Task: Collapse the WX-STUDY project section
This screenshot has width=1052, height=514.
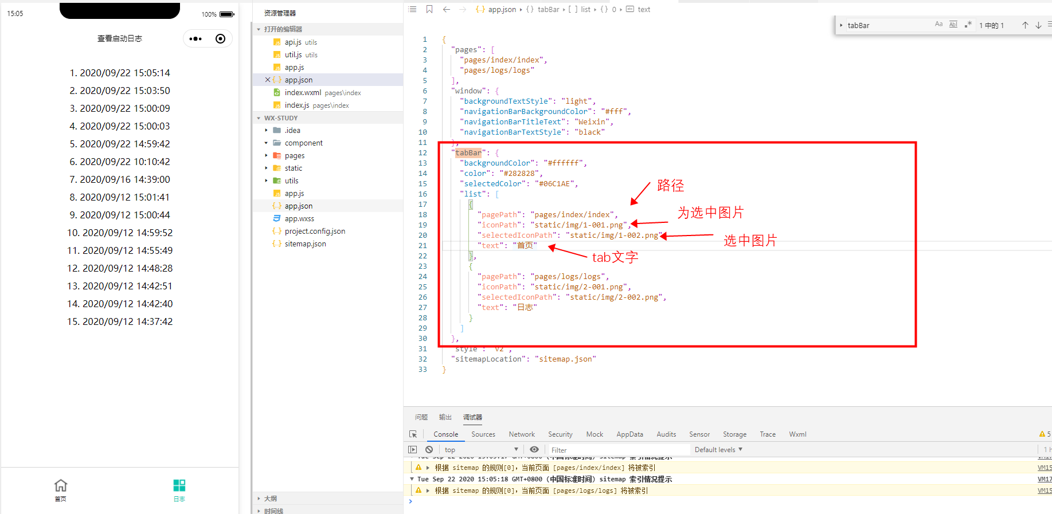Action: click(259, 118)
